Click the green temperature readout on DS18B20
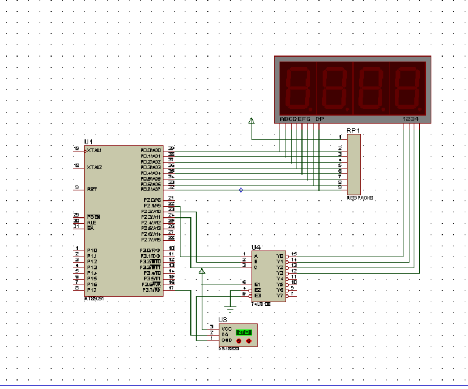This screenshot has width=468, height=389. 244,332
